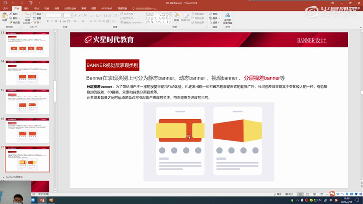Click the New Slide icon
The image size is (363, 204).
pos(27,18)
